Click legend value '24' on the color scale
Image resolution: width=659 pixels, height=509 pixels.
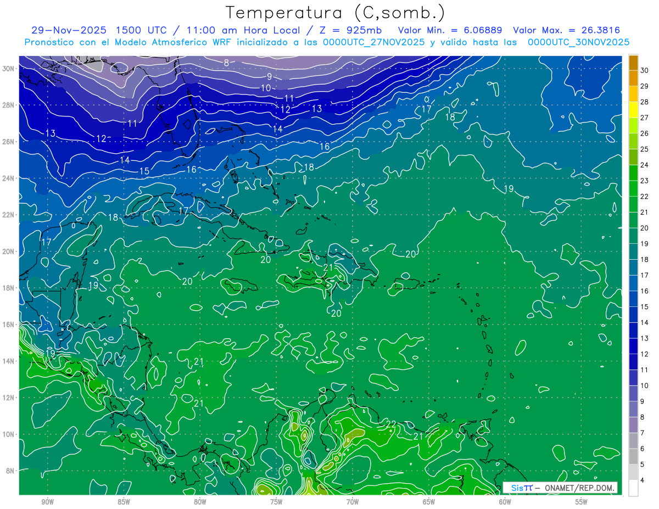click(645, 165)
